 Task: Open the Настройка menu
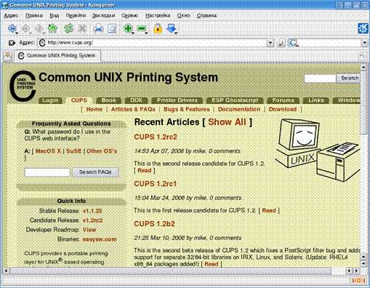[x=158, y=15]
